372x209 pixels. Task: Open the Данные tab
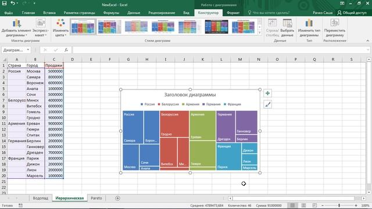click(x=134, y=13)
